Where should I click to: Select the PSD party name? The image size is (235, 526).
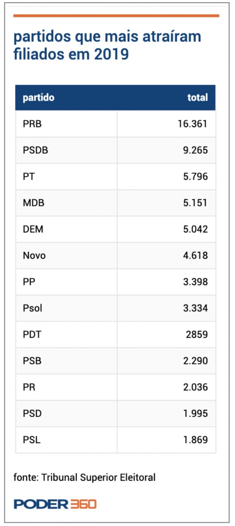pos(32,413)
